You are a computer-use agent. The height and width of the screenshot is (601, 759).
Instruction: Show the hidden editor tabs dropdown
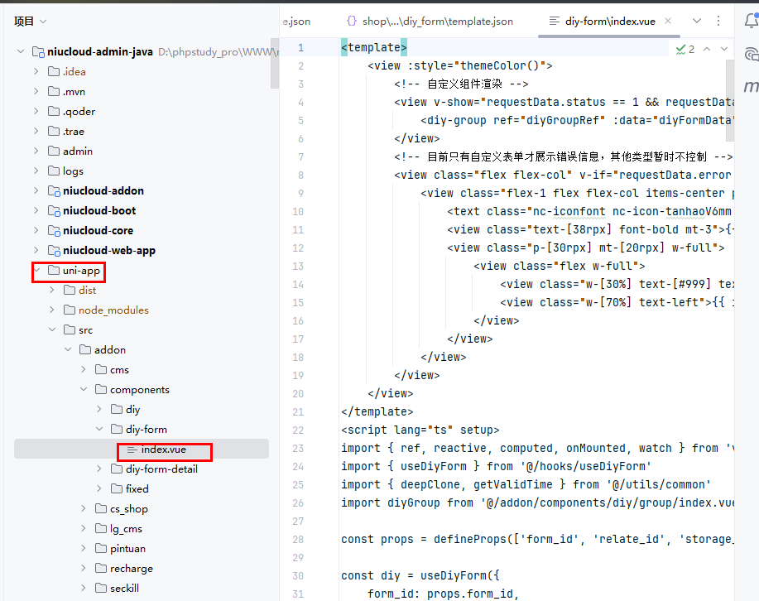pyautogui.click(x=696, y=21)
